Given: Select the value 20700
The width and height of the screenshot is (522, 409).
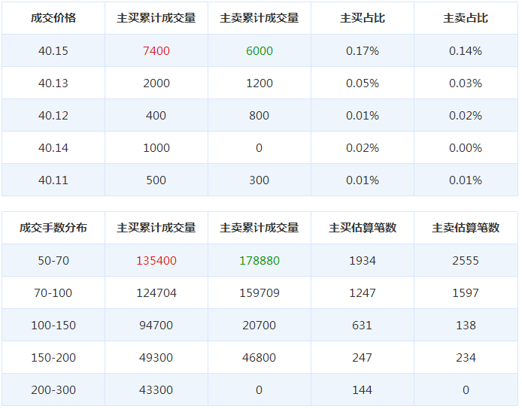Looking at the screenshot, I should [259, 325].
